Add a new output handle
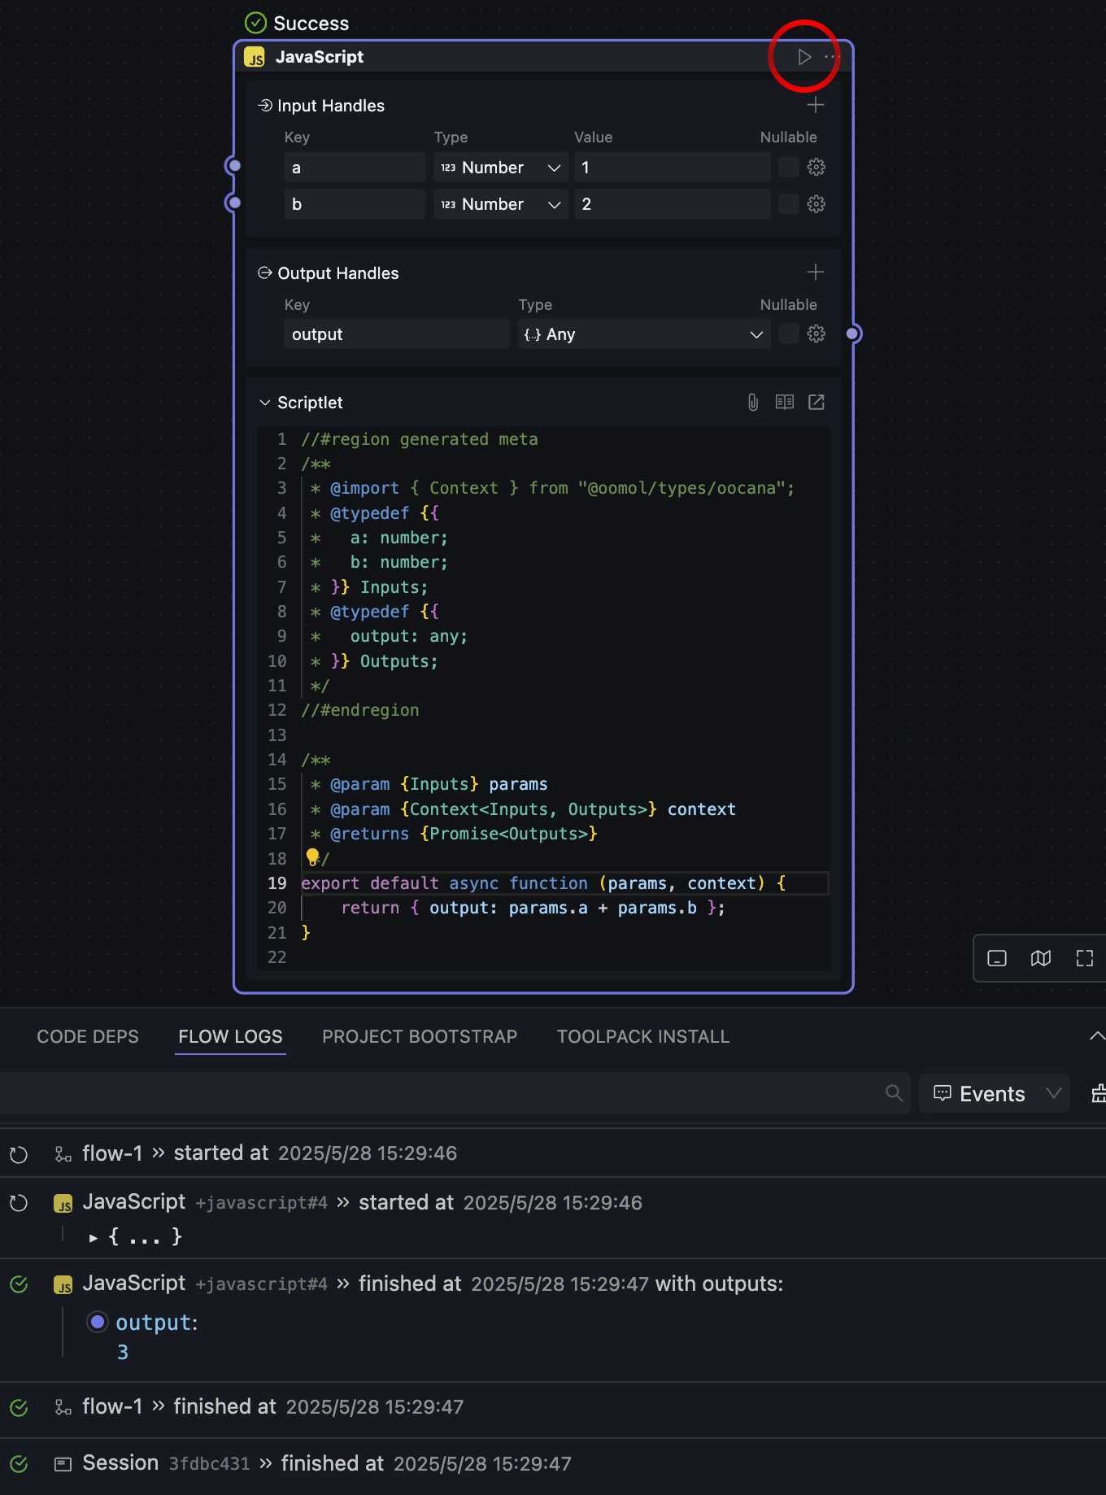The width and height of the screenshot is (1106, 1495). pos(815,272)
